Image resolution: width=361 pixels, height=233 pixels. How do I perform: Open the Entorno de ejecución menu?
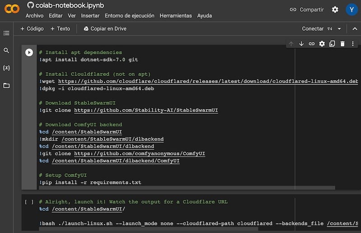(x=130, y=16)
